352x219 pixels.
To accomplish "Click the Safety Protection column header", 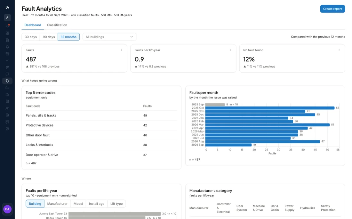I will 328,208.
